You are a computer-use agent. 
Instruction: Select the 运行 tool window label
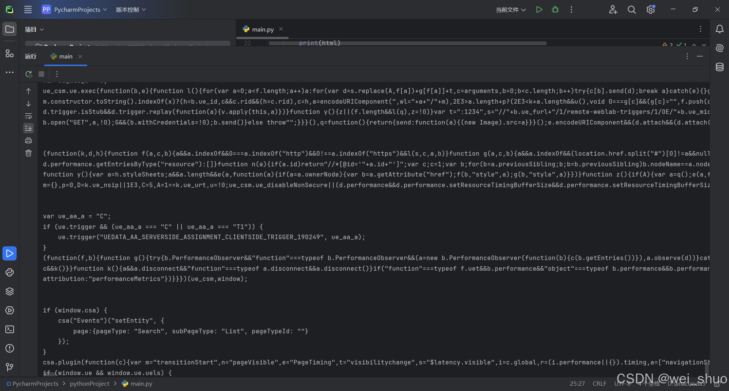tap(31, 56)
